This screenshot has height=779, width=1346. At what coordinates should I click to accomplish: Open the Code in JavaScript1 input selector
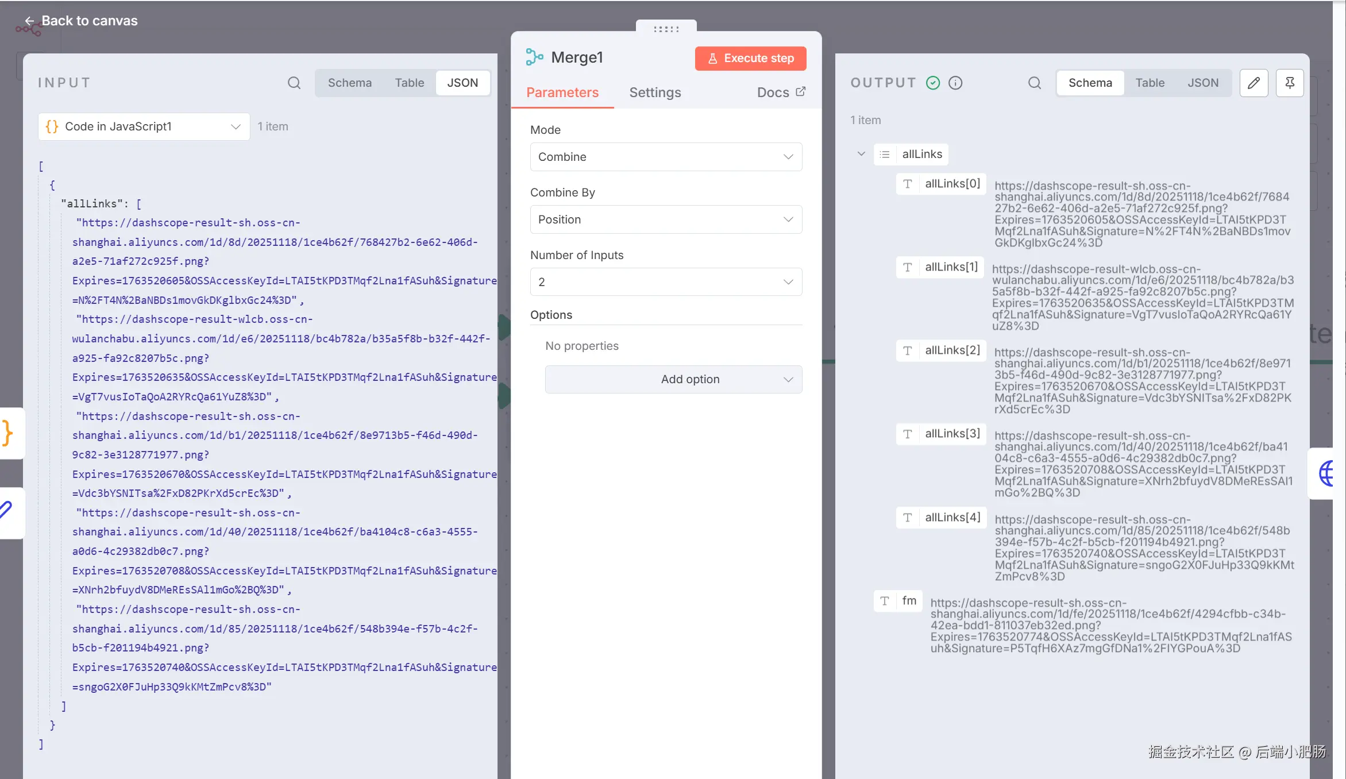144,126
